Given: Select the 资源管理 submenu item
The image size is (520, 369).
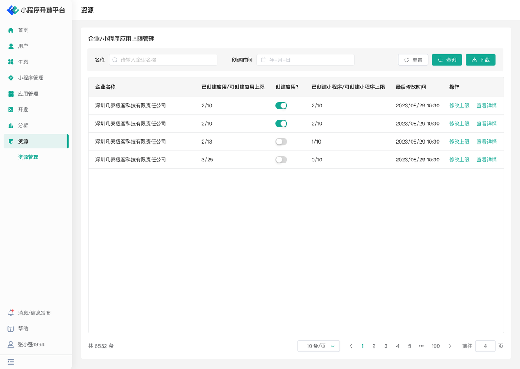Looking at the screenshot, I should [x=28, y=157].
